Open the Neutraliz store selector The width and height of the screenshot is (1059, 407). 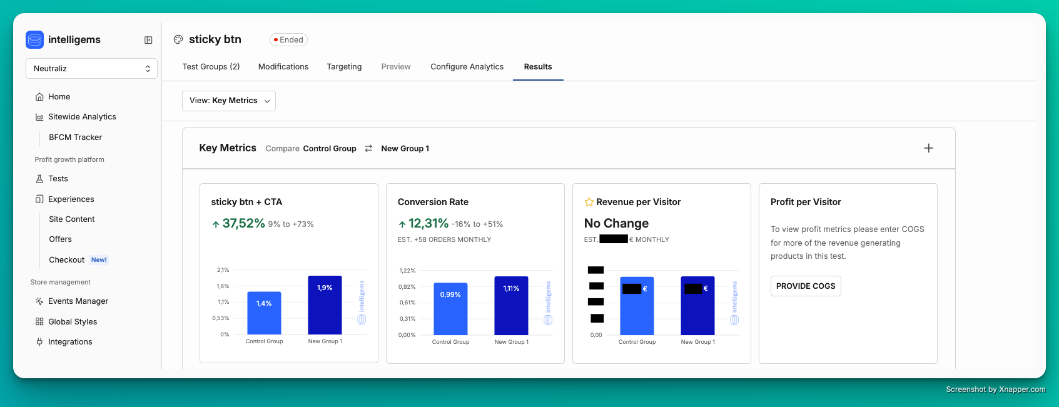pos(91,69)
